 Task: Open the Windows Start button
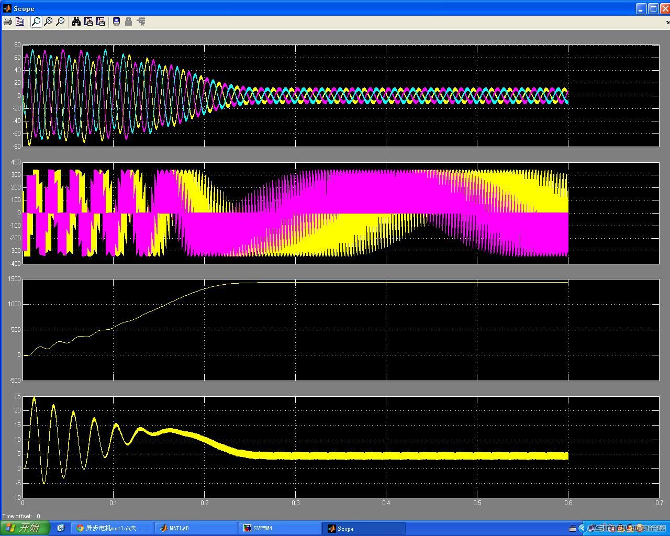(x=25, y=528)
